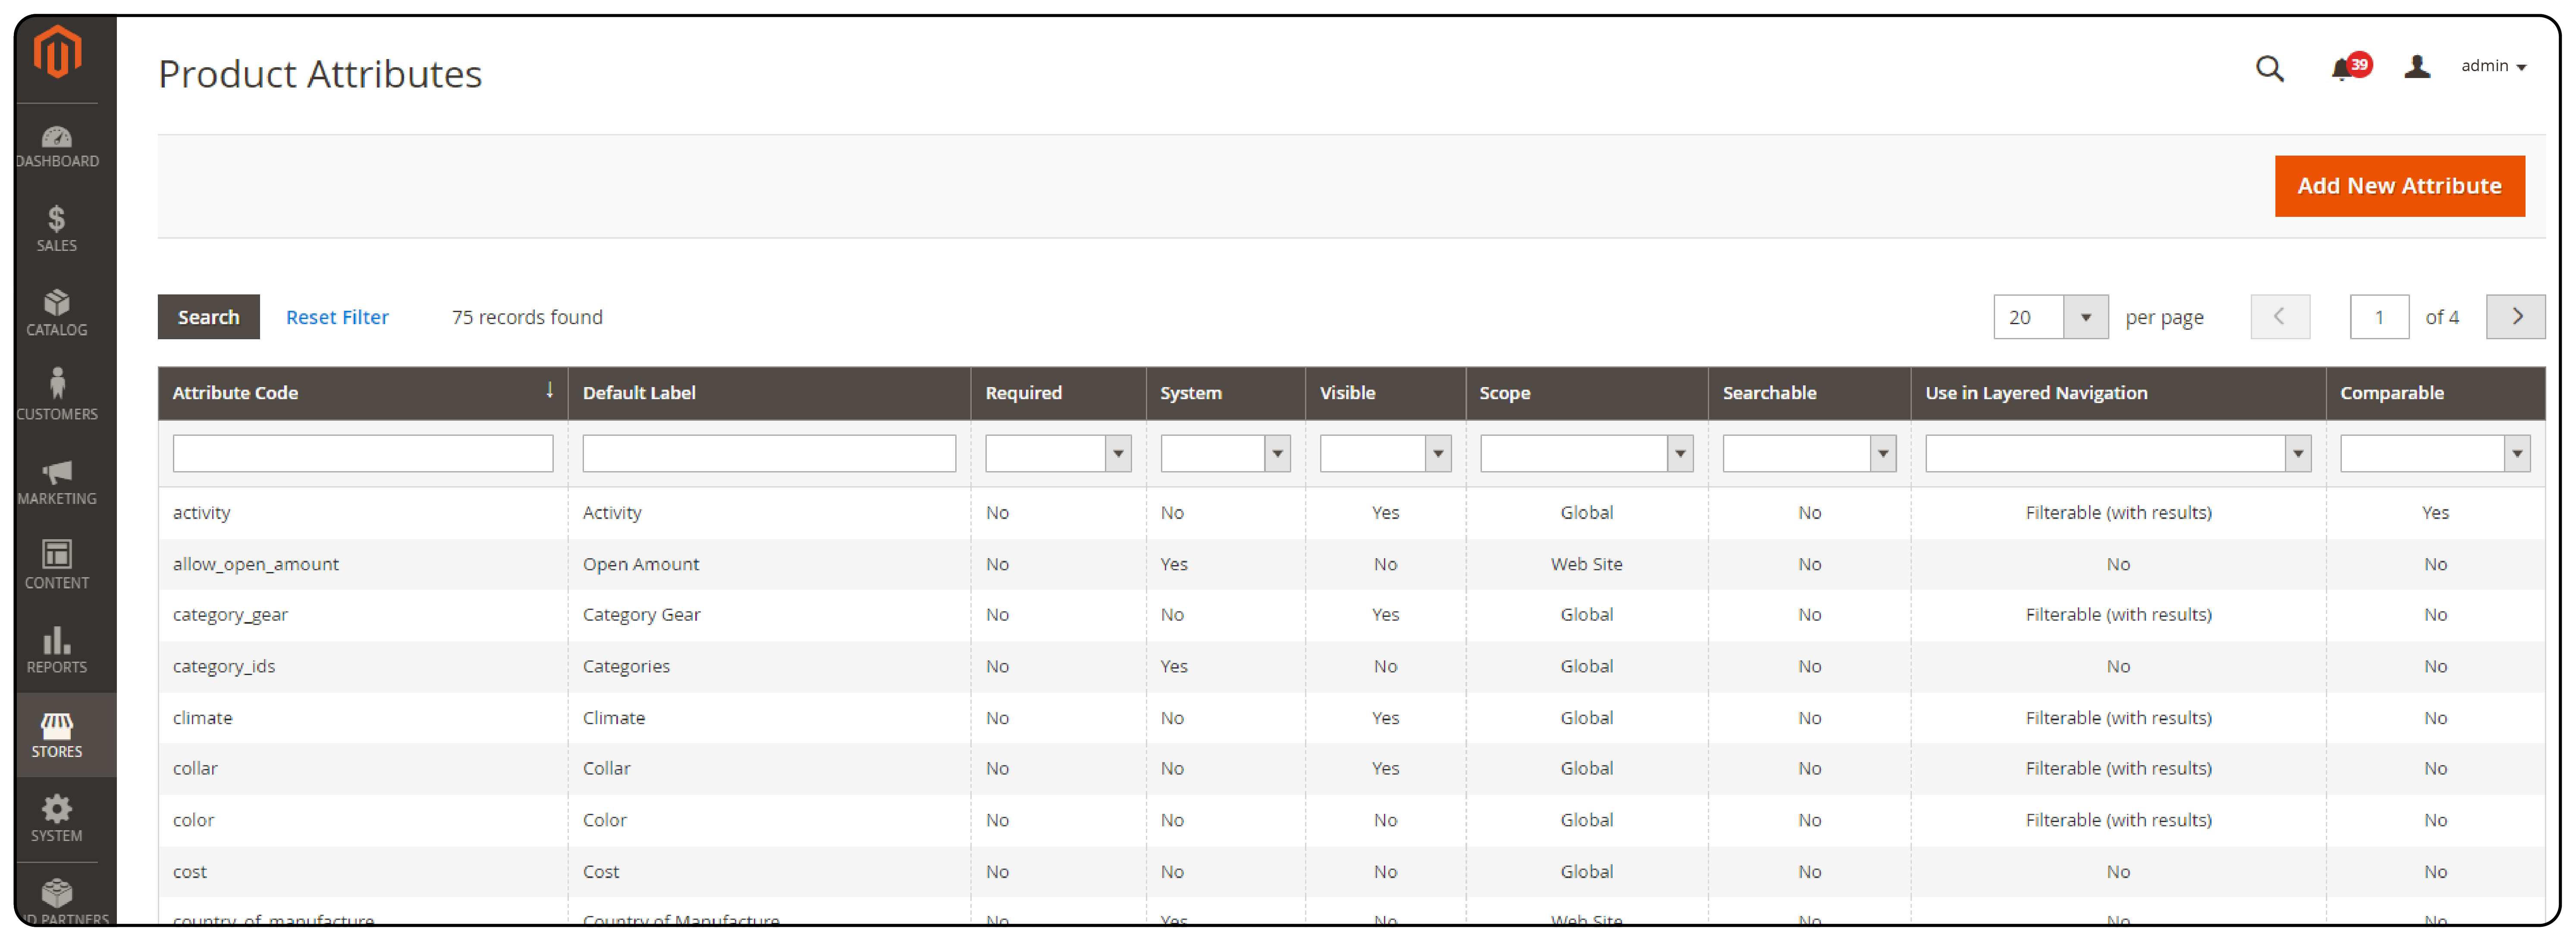Go to next page arrow
Screen dimensions: 2576x941
coord(2515,317)
